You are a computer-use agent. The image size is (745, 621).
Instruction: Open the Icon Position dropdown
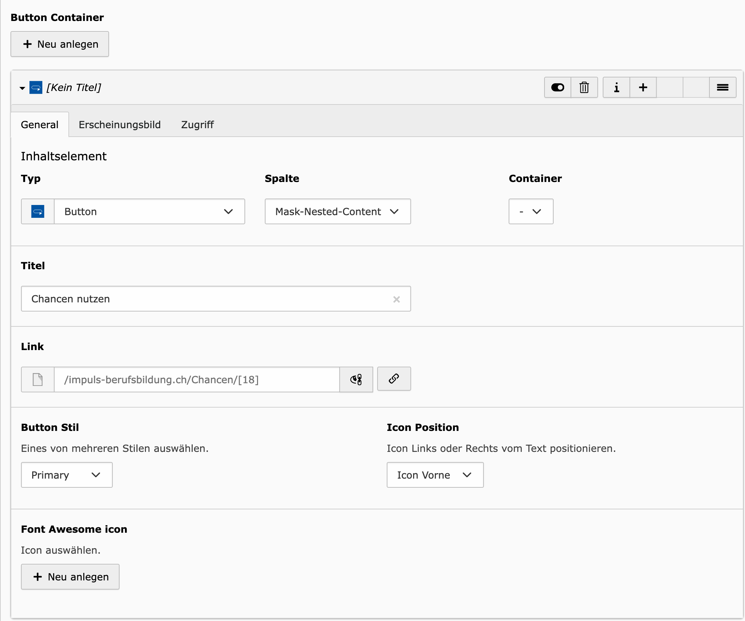434,475
